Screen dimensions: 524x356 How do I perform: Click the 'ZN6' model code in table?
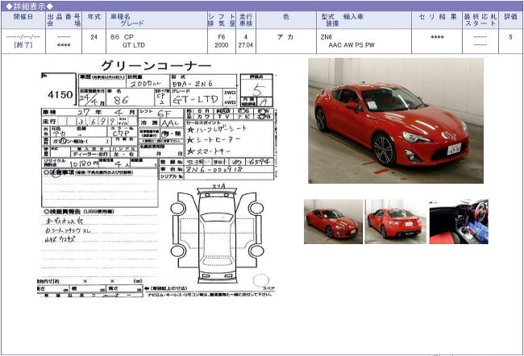[x=326, y=37]
